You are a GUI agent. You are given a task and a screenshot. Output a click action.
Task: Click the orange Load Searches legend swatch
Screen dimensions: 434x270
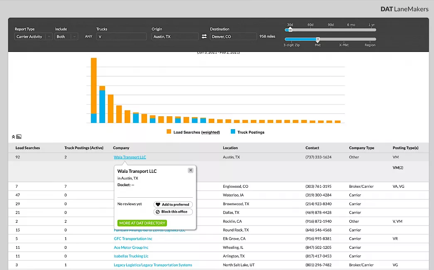click(x=169, y=132)
